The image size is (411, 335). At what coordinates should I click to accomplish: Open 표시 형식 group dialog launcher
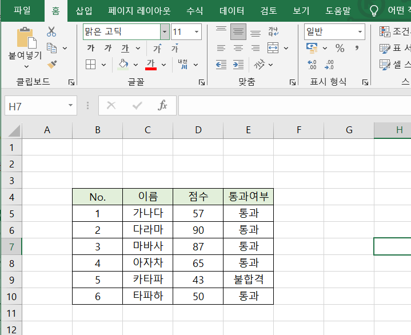point(365,82)
